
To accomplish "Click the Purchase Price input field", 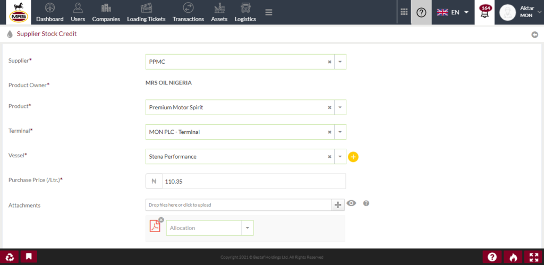I will click(x=254, y=182).
